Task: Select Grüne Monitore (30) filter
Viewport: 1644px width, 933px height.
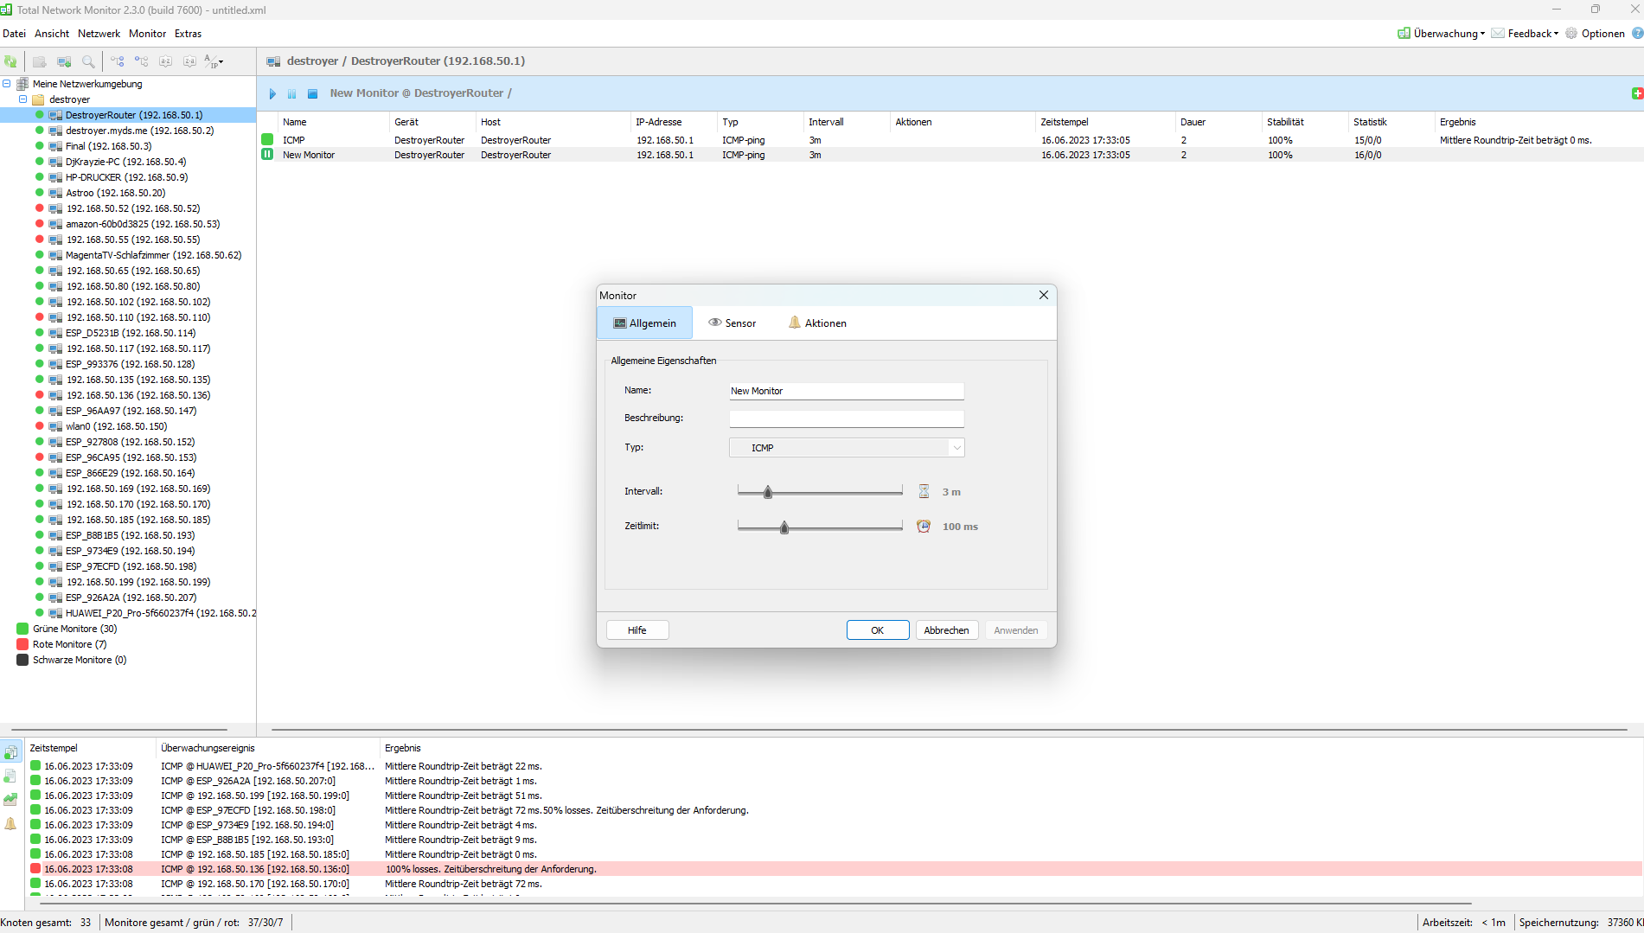Action: (74, 629)
